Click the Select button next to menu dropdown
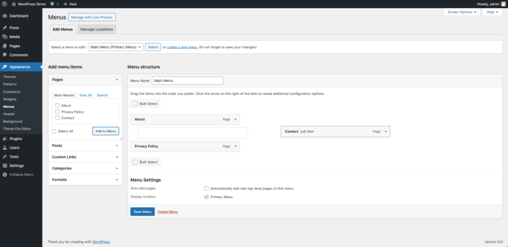This screenshot has width=508, height=247. pyautogui.click(x=153, y=47)
